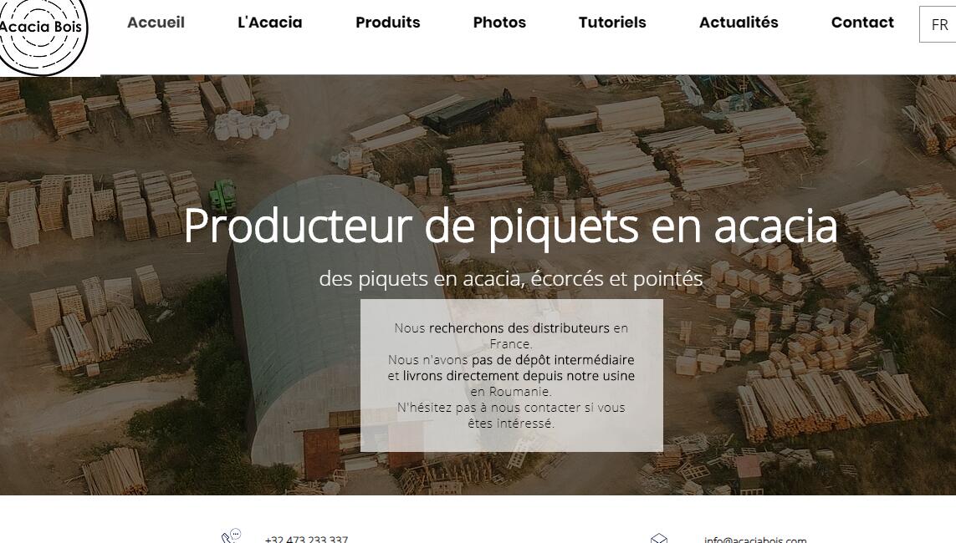Open the FR language selector

pyautogui.click(x=938, y=24)
